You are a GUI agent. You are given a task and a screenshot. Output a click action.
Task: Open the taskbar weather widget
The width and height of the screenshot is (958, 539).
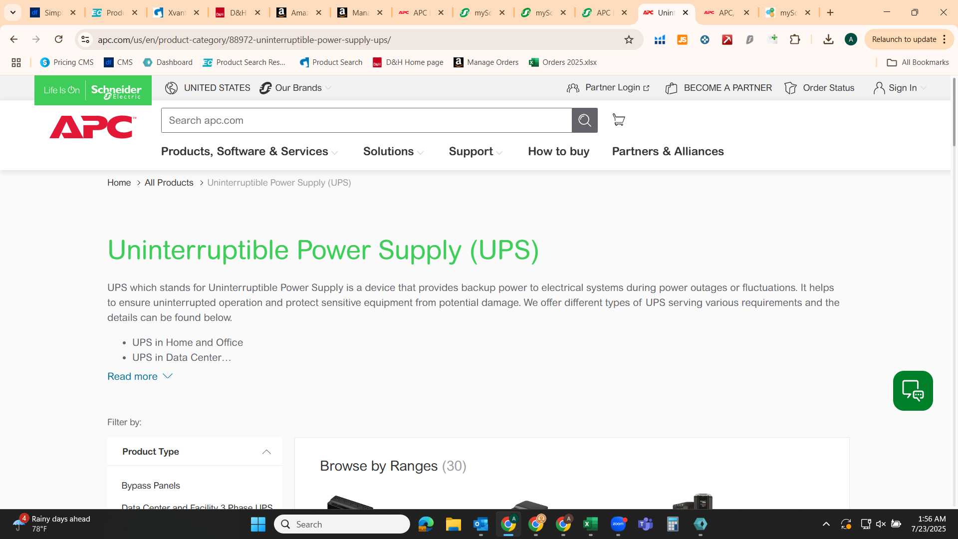tap(52, 524)
